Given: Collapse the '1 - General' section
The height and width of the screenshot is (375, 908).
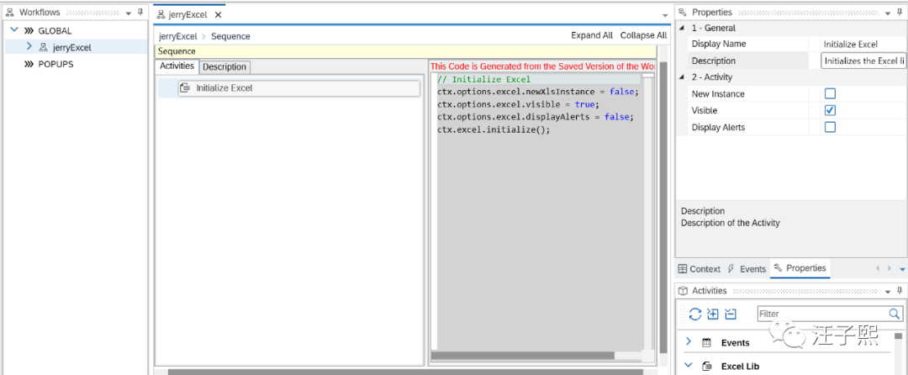Looking at the screenshot, I should pyautogui.click(x=682, y=28).
